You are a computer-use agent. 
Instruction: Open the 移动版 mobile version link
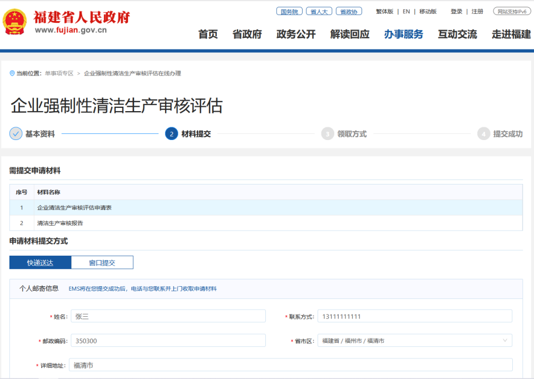(x=428, y=12)
